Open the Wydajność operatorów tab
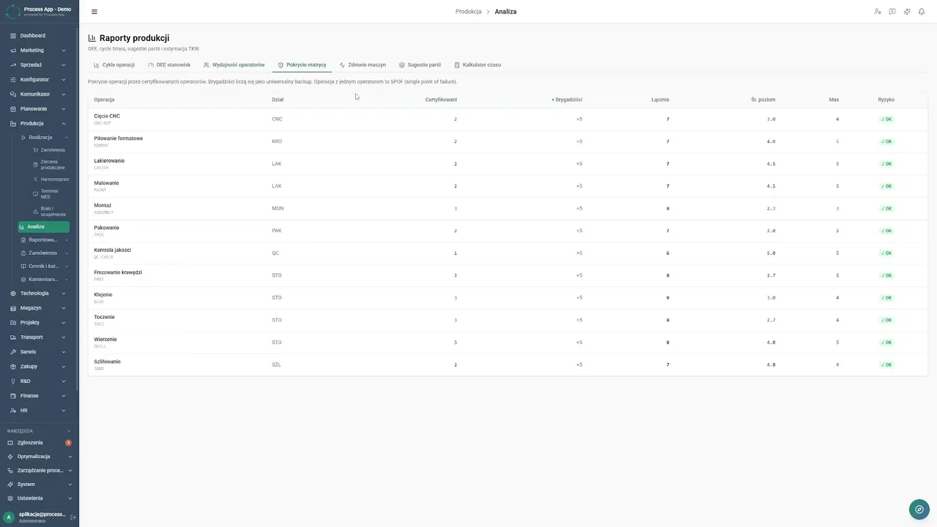This screenshot has height=527, width=937. pyautogui.click(x=234, y=65)
